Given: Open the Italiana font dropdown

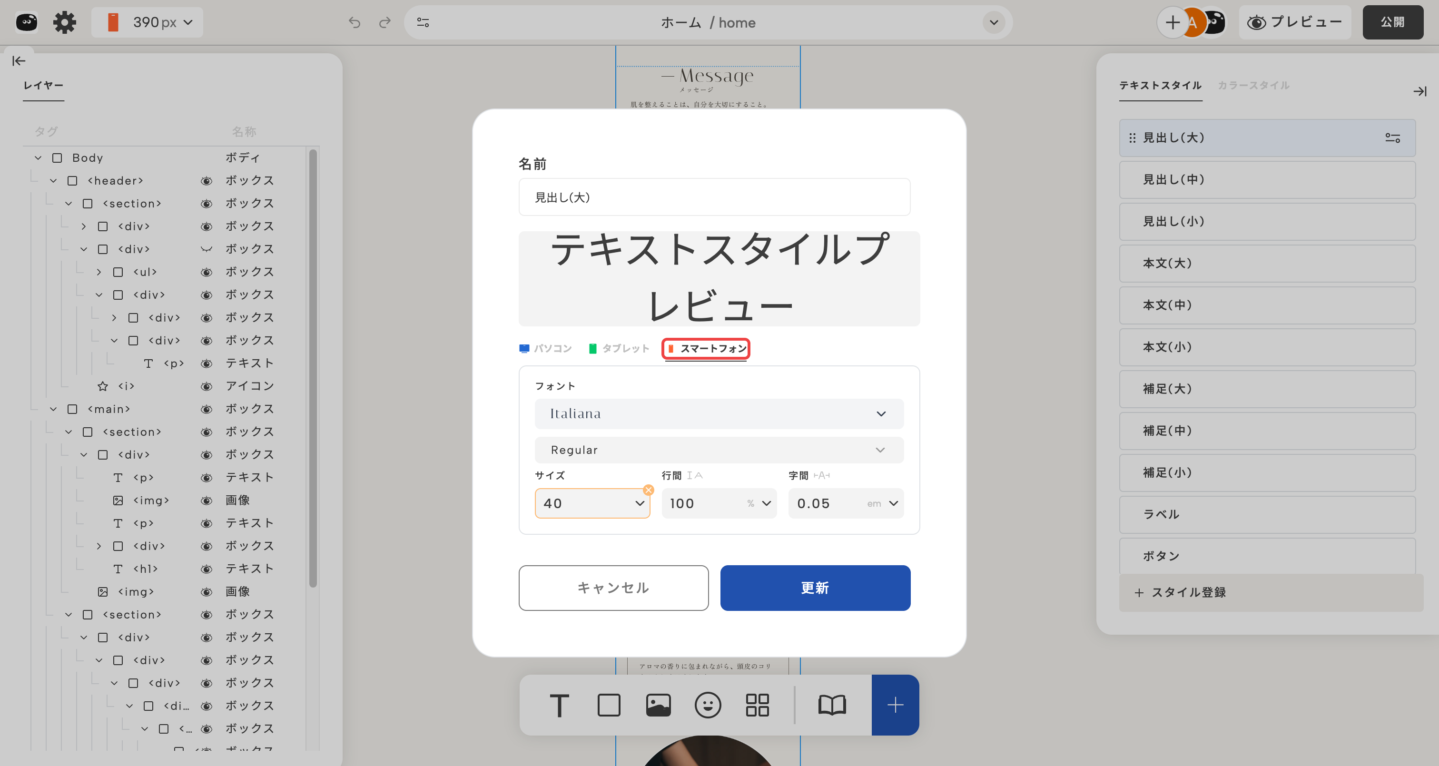Looking at the screenshot, I should 719,414.
